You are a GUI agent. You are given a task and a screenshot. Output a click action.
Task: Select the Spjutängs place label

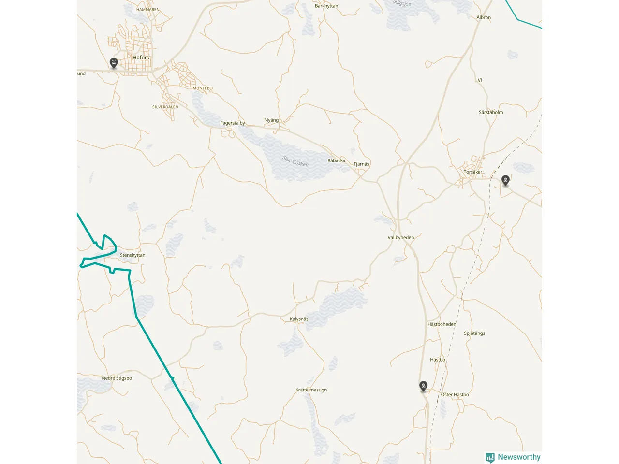474,333
